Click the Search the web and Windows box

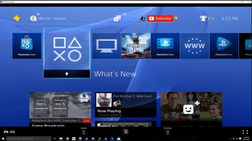29,139
